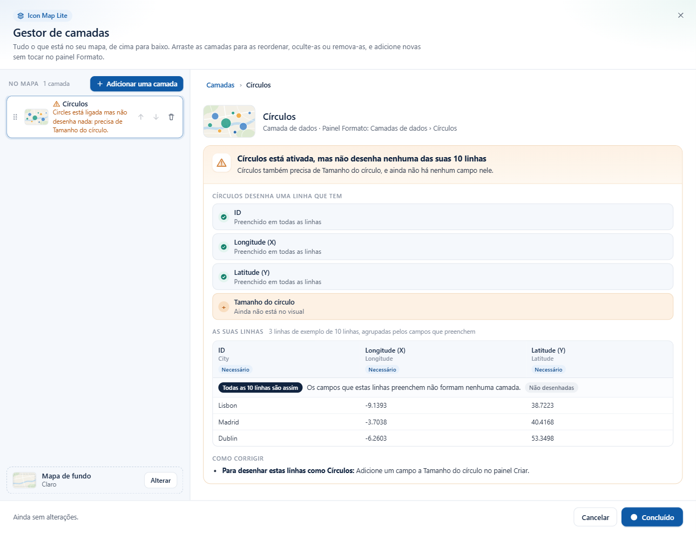Click the green check beside Latitude (Y)
696x533 pixels.
pos(224,277)
